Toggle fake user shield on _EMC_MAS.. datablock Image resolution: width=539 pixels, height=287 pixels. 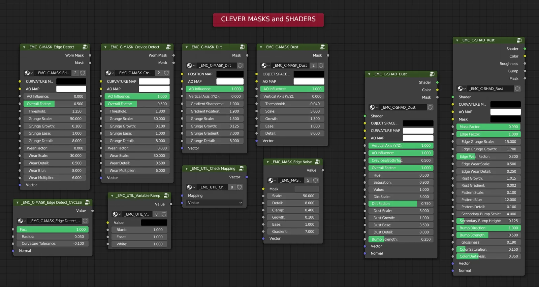pyautogui.click(x=316, y=180)
